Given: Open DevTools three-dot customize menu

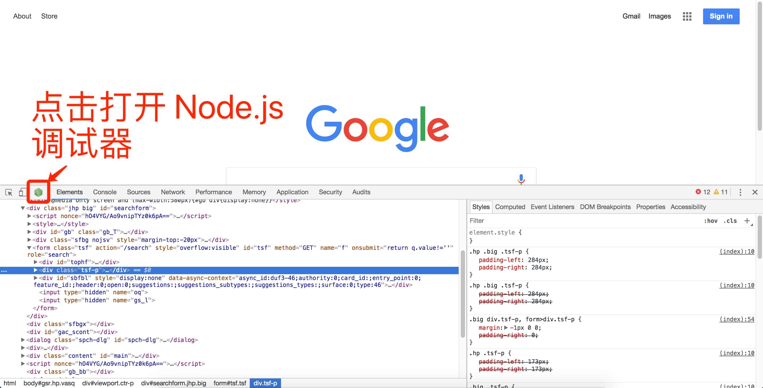Looking at the screenshot, I should tap(740, 192).
